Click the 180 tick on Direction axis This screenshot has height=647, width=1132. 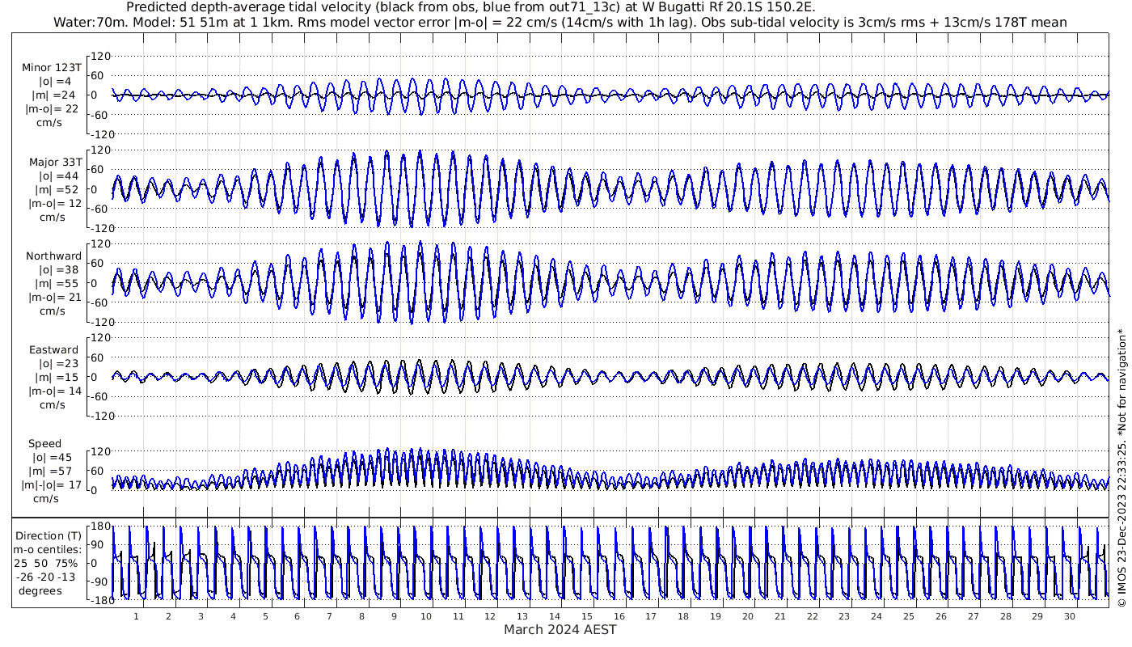tap(100, 526)
